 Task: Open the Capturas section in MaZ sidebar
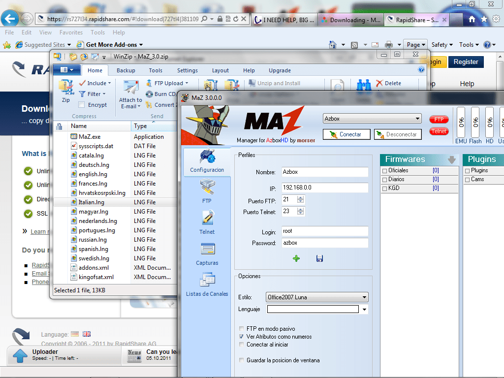tap(207, 254)
